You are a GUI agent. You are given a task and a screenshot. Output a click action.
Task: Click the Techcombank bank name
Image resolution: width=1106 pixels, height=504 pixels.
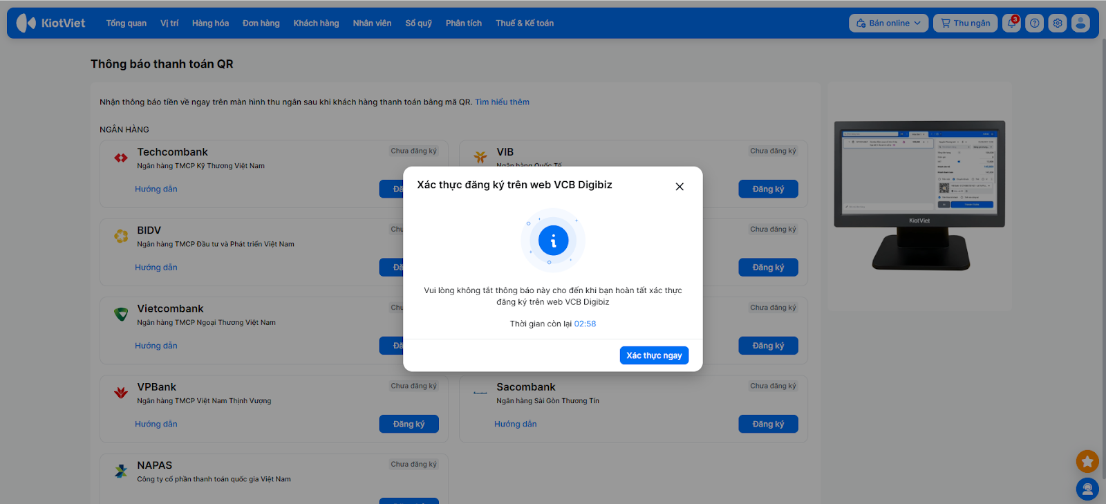point(172,152)
